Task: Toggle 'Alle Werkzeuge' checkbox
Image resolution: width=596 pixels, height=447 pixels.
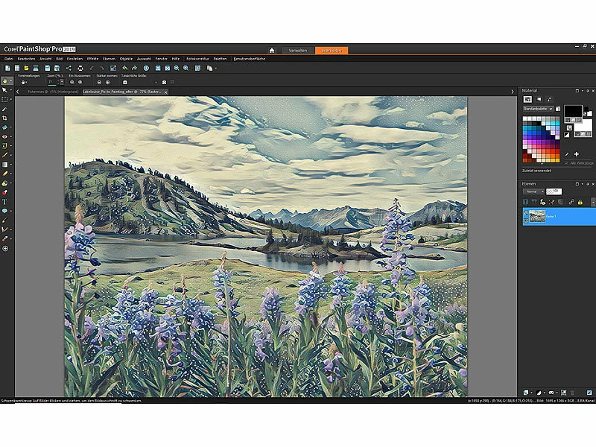Action: tap(566, 162)
